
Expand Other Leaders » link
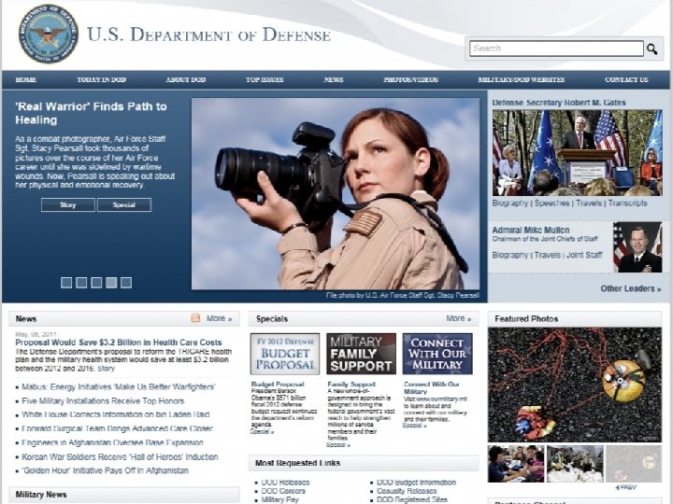pos(631,288)
